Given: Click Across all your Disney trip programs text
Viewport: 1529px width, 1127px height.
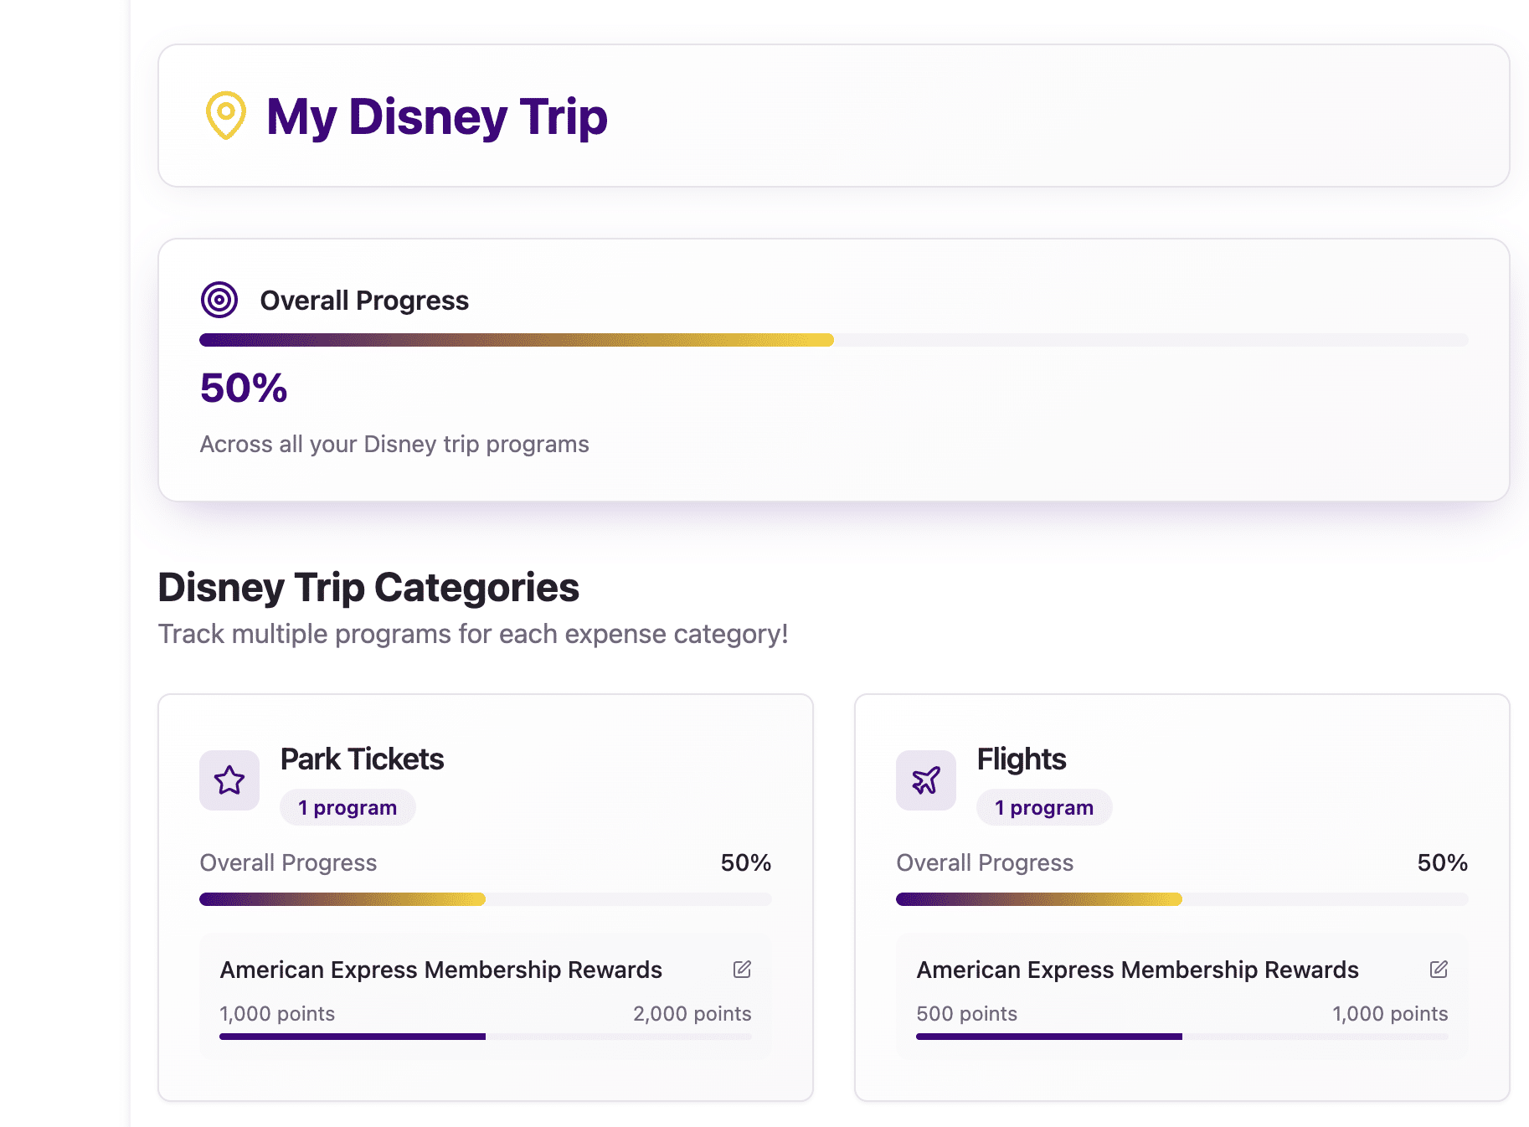Looking at the screenshot, I should point(394,444).
